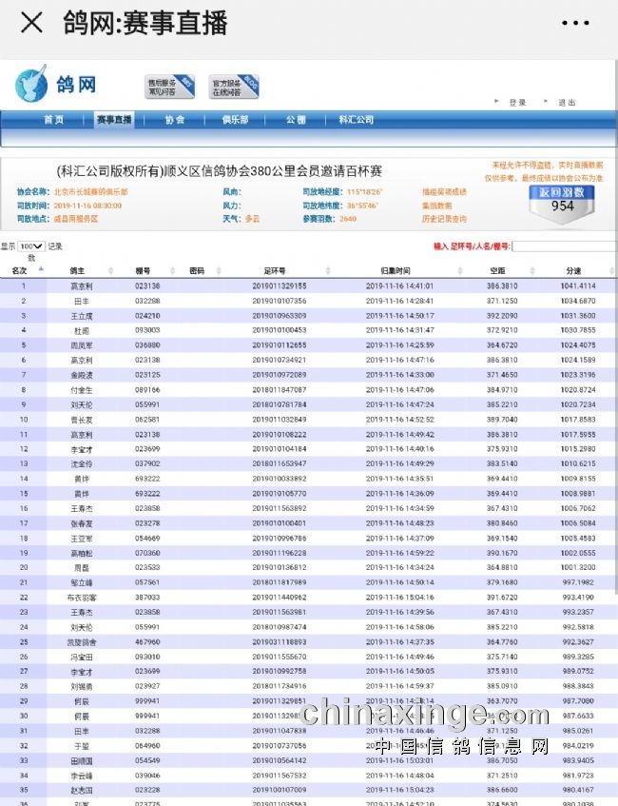Sort table by 密码 column
Screen dimensions: 618x806
coord(197,270)
